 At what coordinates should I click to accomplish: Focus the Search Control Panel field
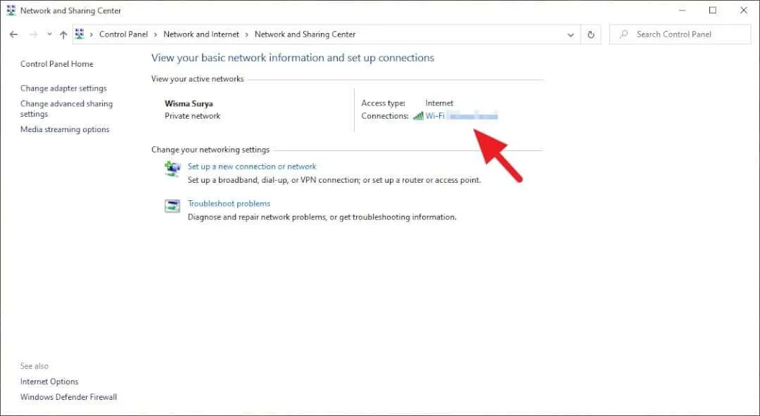tap(680, 34)
